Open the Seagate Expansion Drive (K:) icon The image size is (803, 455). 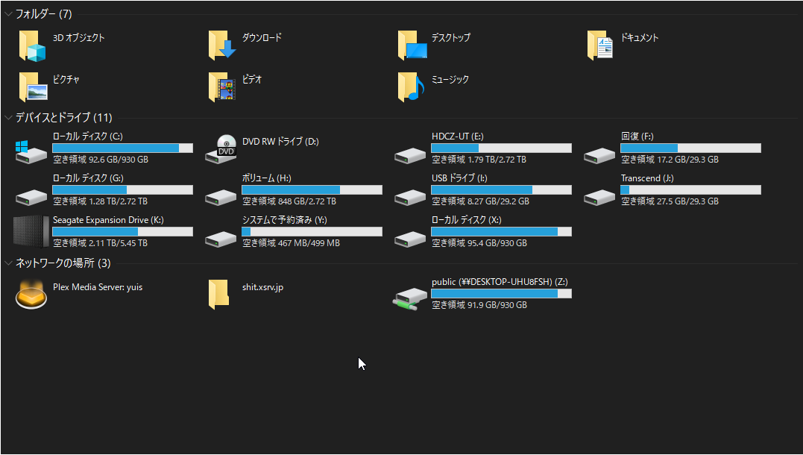point(32,231)
